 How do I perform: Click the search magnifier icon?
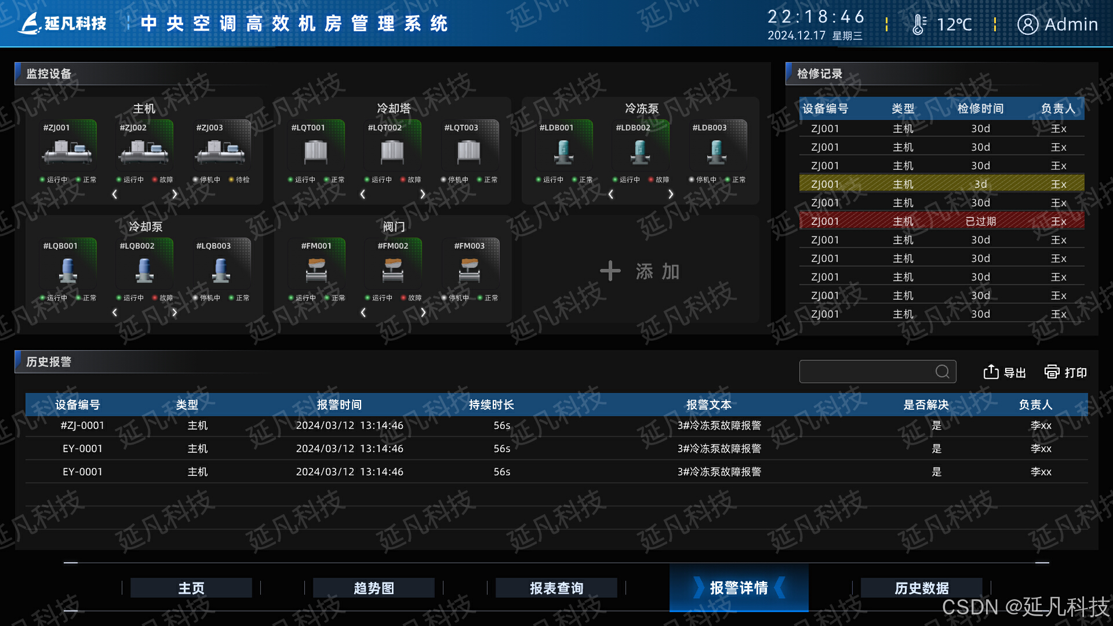942,372
